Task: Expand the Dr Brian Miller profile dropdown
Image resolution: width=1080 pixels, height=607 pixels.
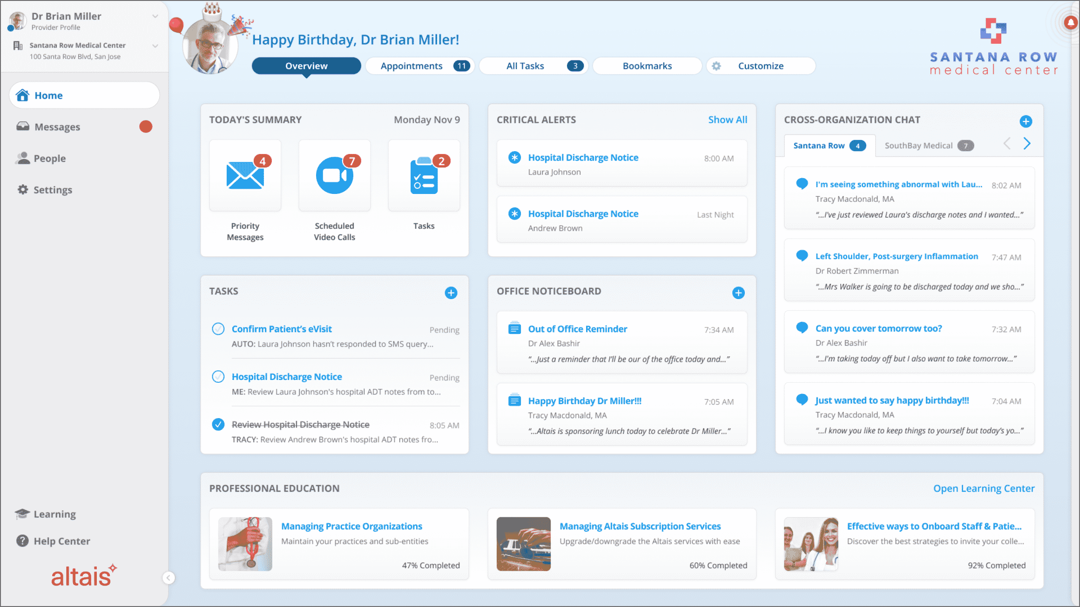Action: (155, 16)
